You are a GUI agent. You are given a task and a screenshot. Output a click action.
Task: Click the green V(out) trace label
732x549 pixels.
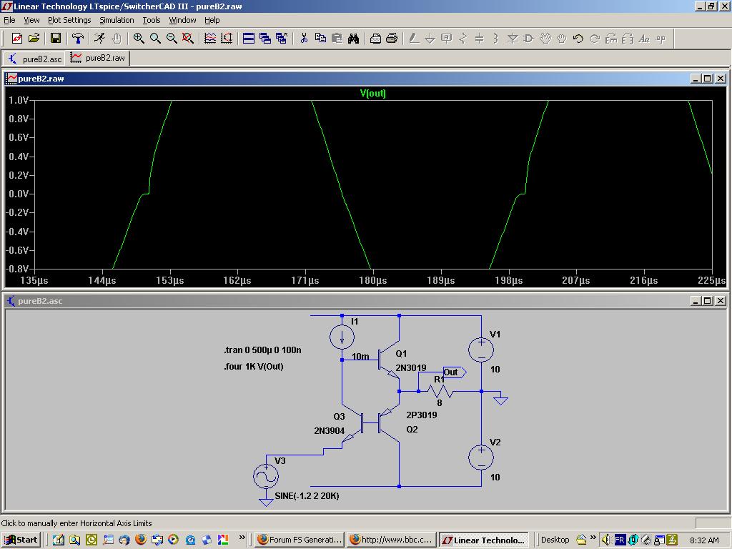(x=372, y=94)
